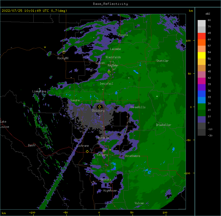Click the yellow 54 dBZ legend swatch
Viewport: 221px width, 216px height.
point(202,55)
